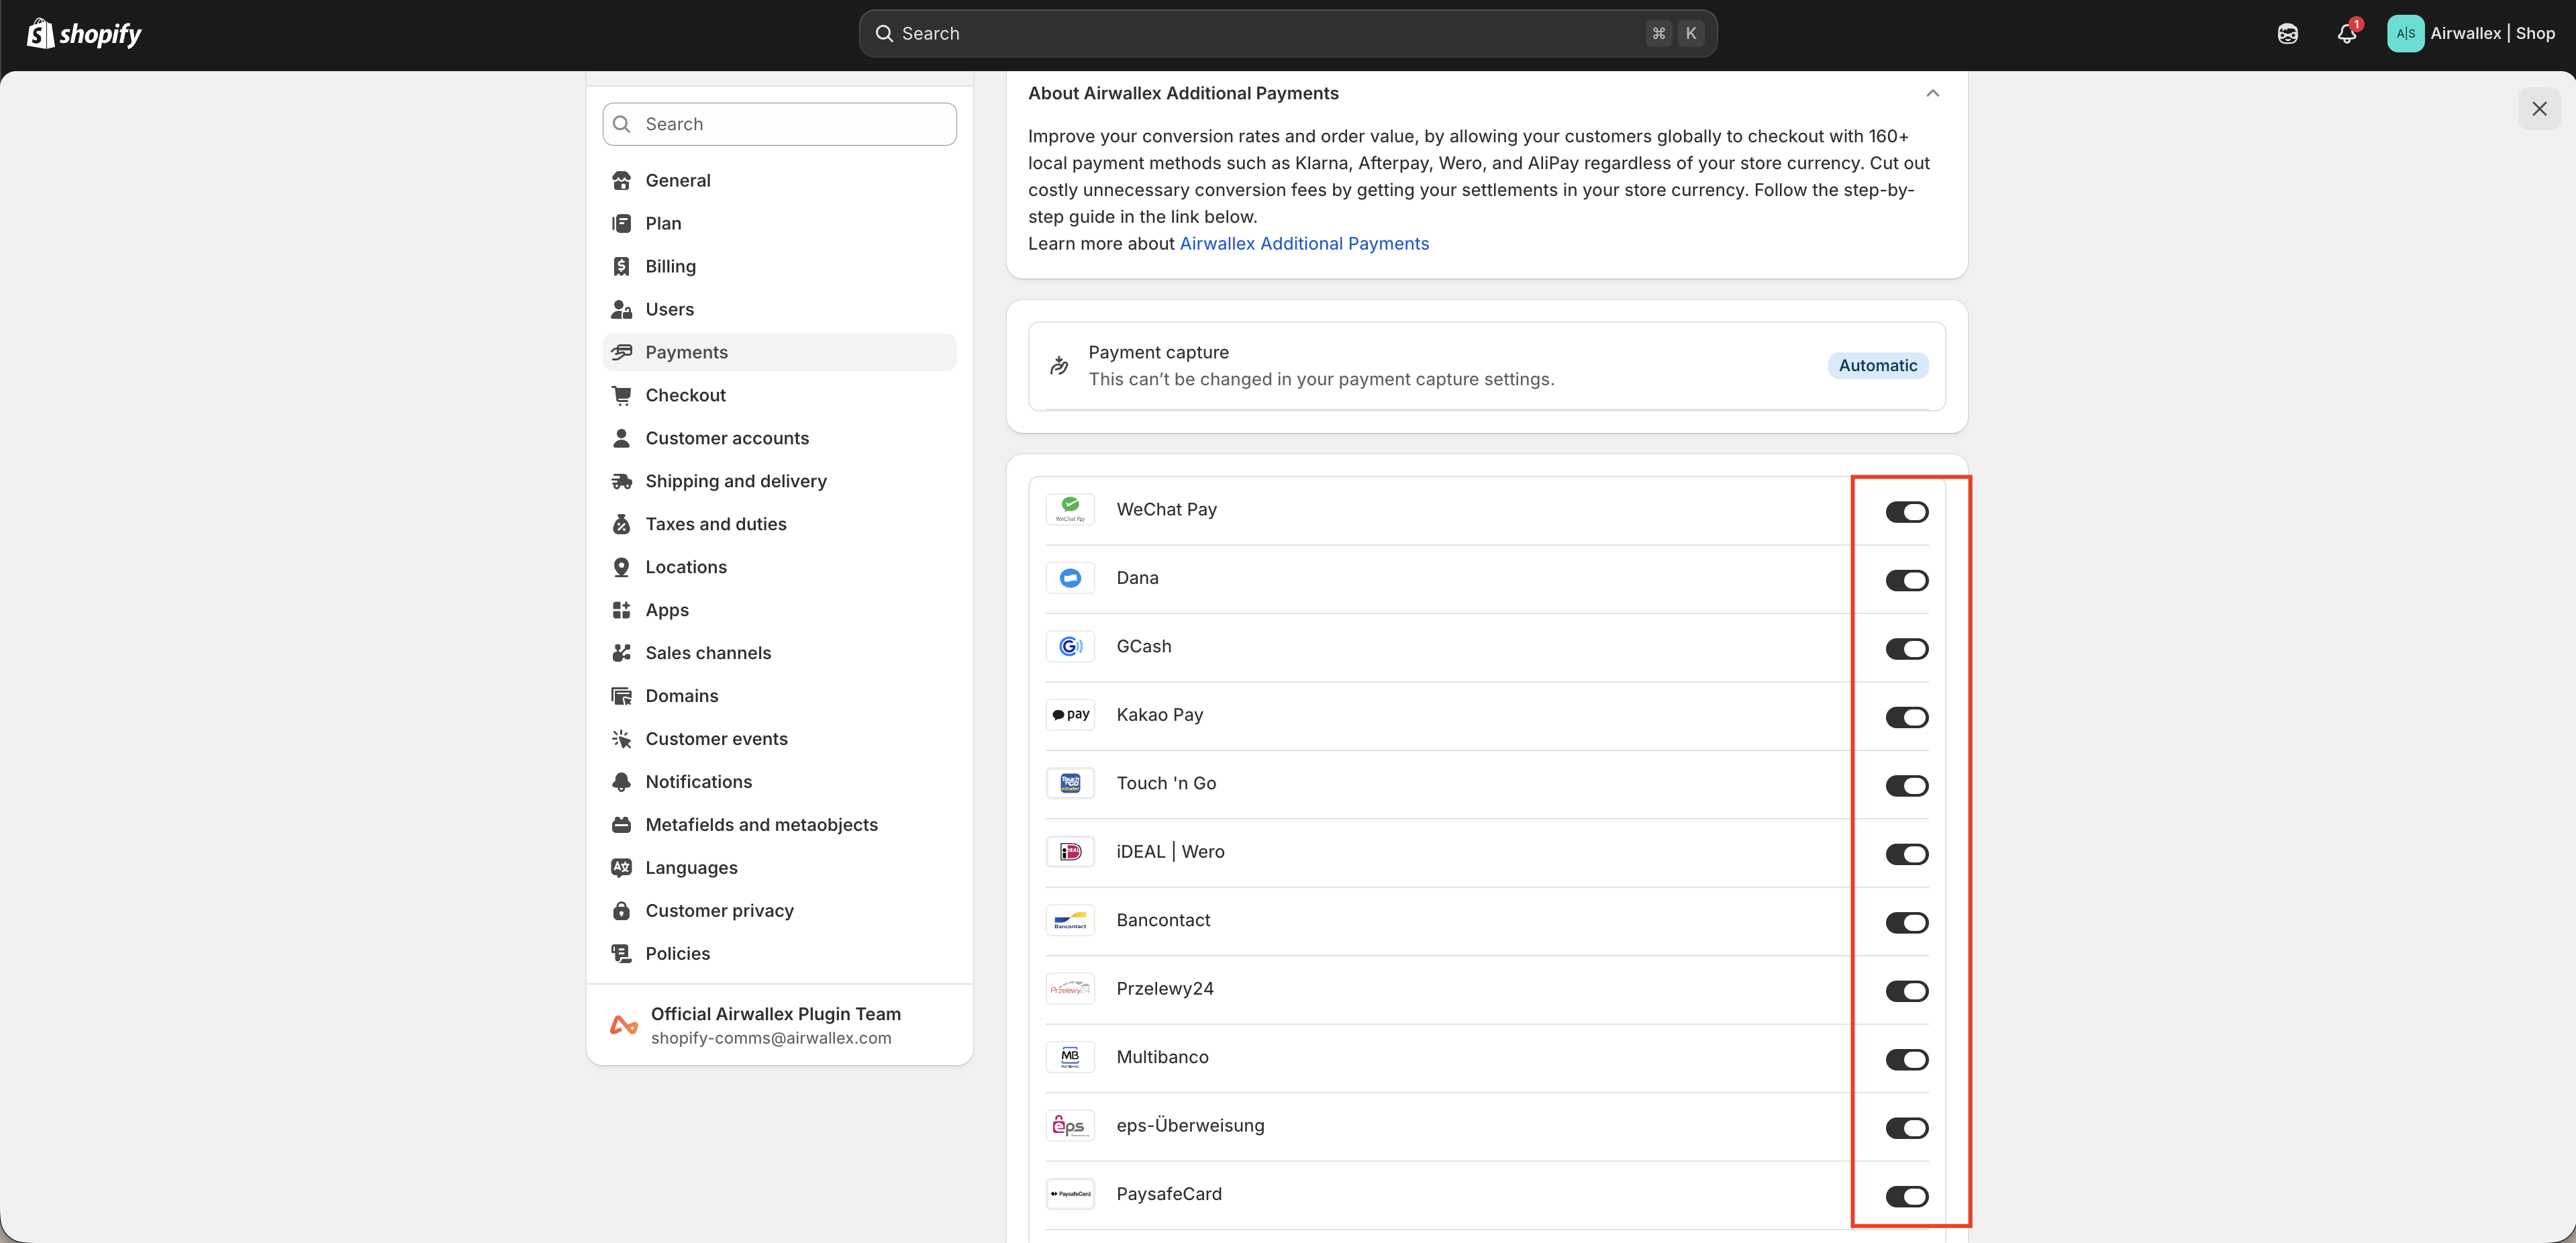2576x1243 pixels.
Task: Open the notifications bell
Action: (x=2346, y=34)
